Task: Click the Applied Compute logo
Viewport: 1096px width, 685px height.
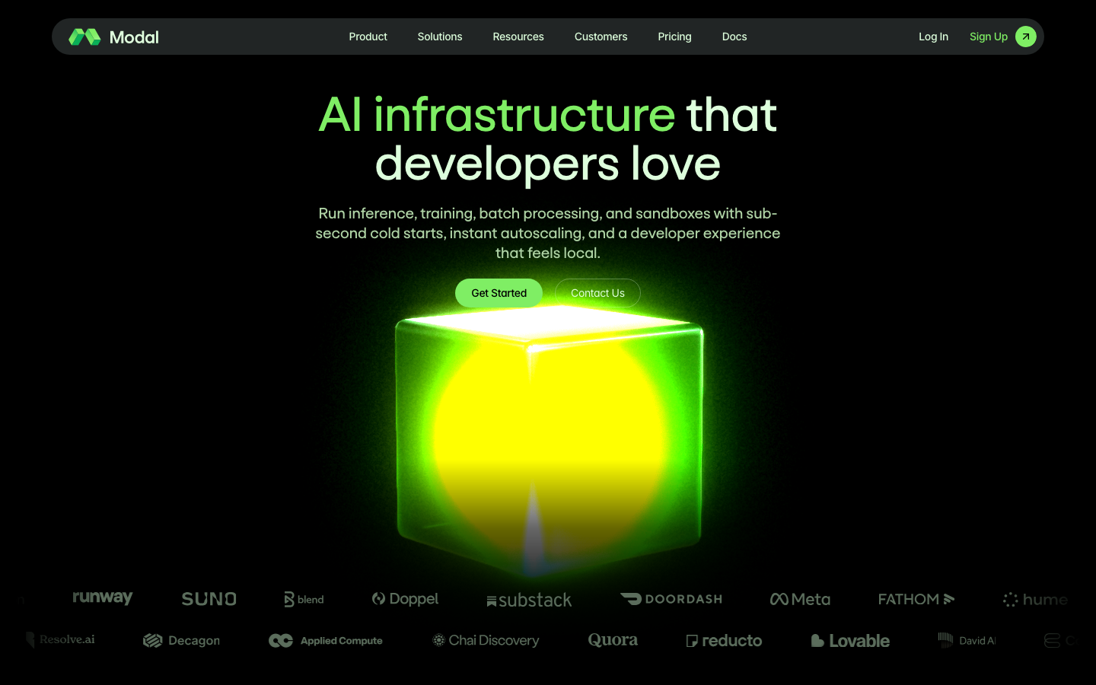Action: tap(326, 641)
